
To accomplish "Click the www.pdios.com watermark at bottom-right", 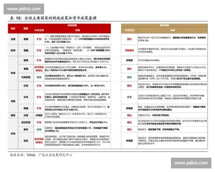I will point(191,163).
